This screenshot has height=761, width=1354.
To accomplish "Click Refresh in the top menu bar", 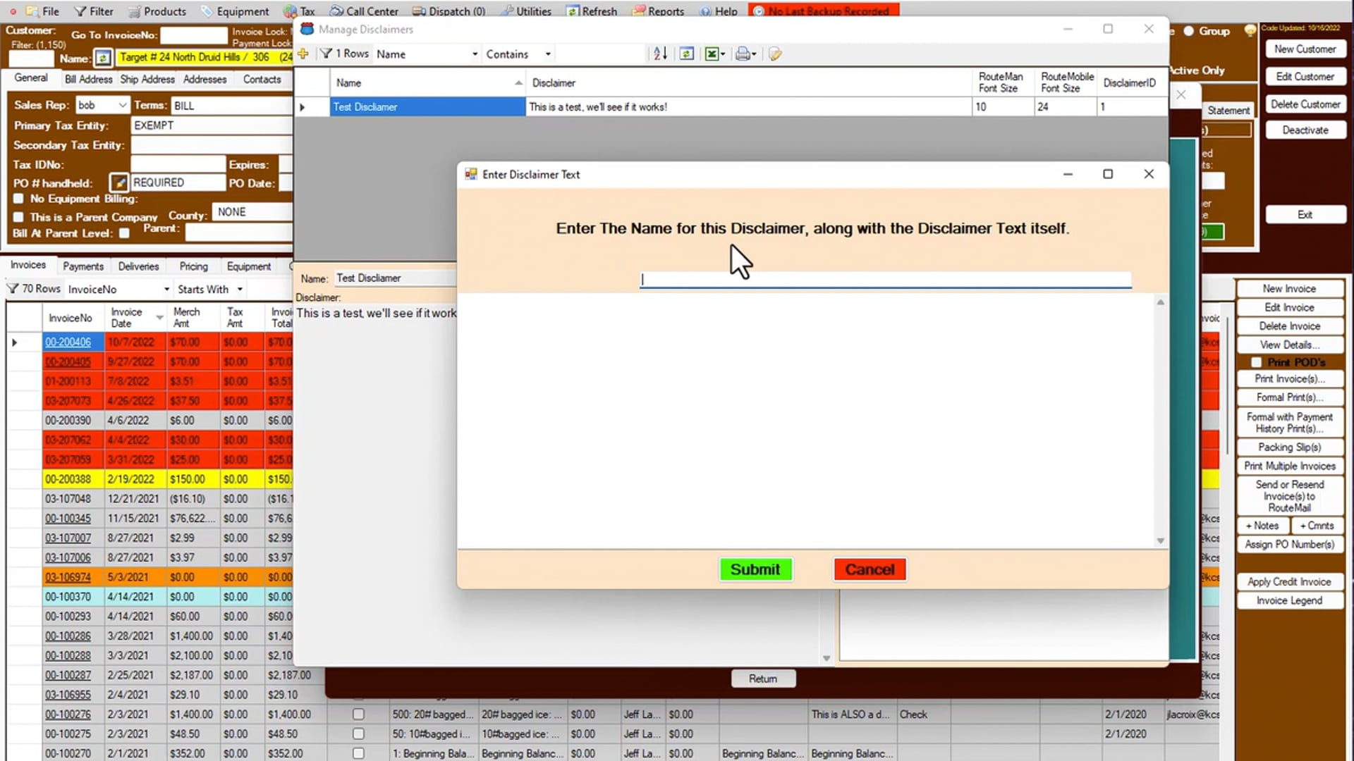I will tap(592, 11).
